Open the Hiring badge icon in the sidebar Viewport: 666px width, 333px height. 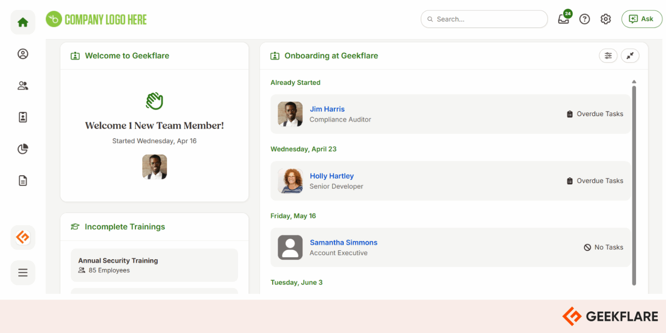(23, 117)
